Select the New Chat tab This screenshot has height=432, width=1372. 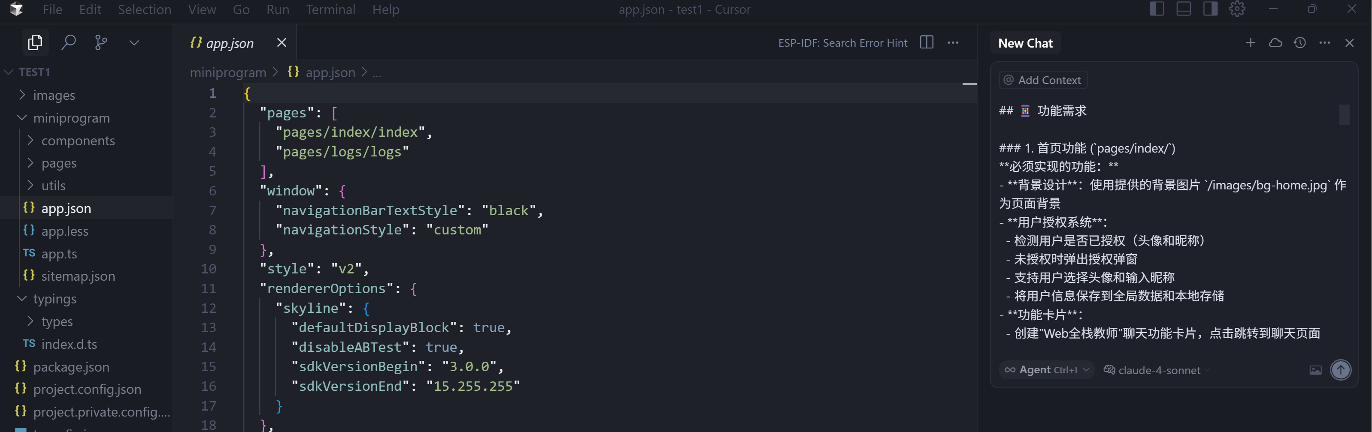(x=1025, y=43)
